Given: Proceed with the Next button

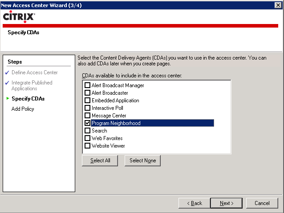Looking at the screenshot, I should [227, 203].
